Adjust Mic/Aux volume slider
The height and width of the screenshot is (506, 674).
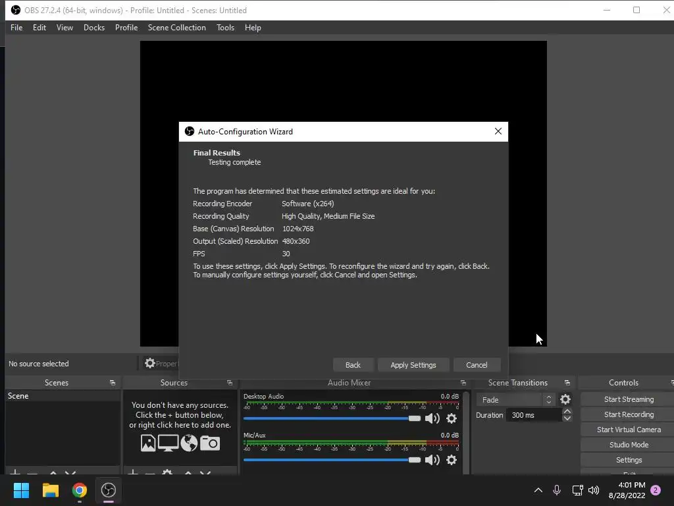[x=332, y=460]
